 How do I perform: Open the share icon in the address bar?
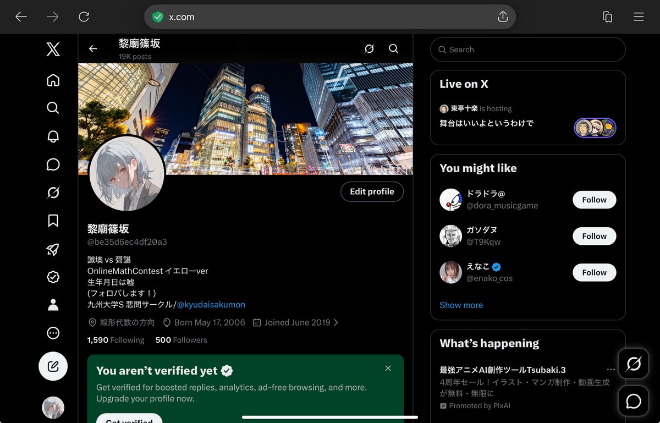coord(502,17)
